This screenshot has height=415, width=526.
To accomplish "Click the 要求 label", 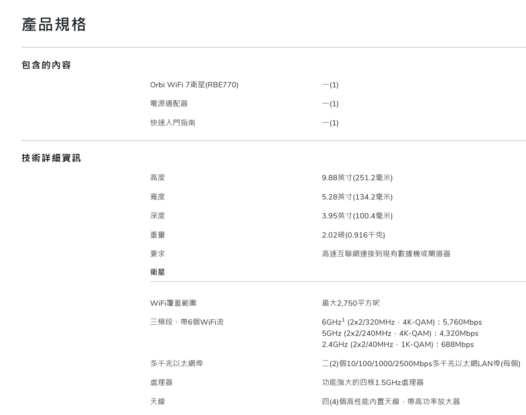I will coord(157,254).
